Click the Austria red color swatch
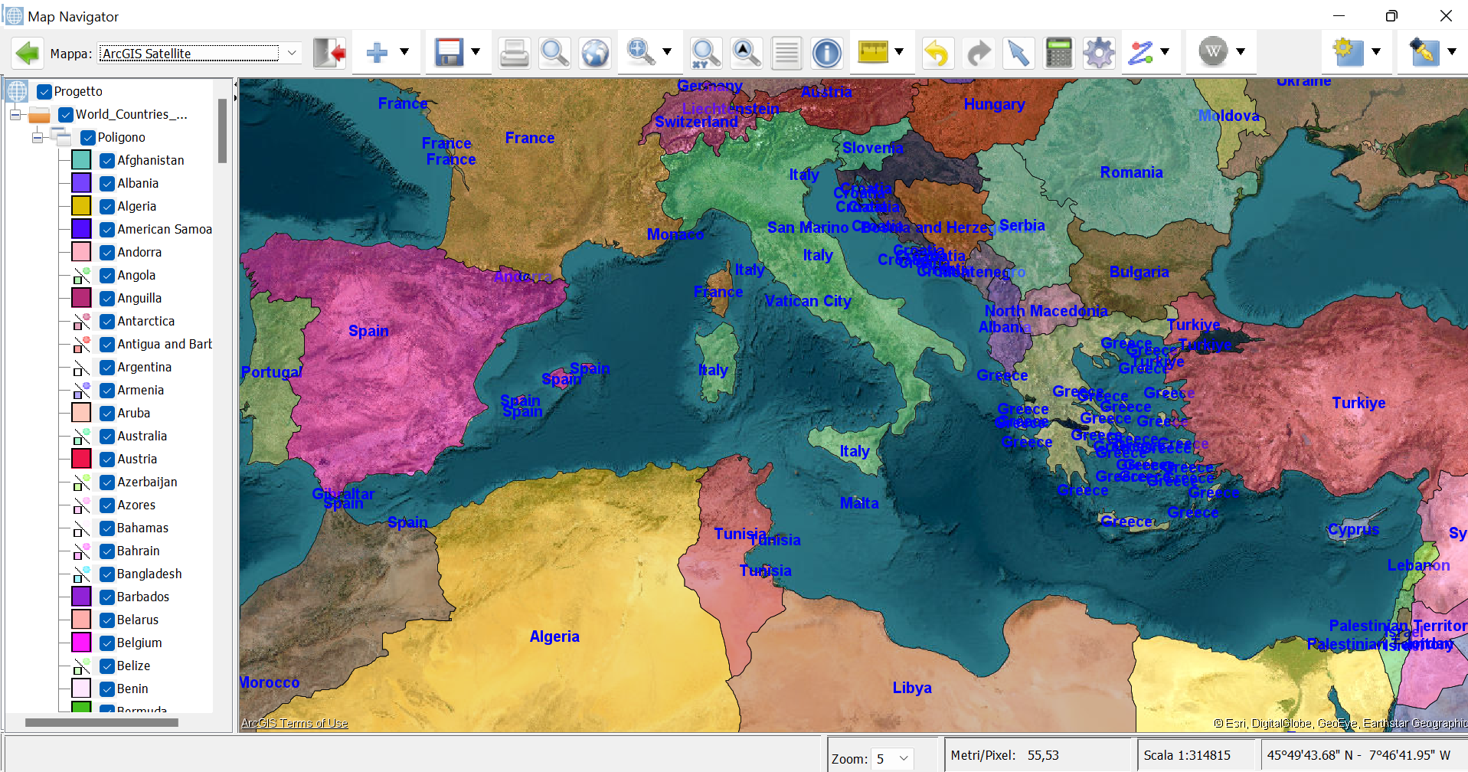1468x772 pixels. (x=82, y=459)
